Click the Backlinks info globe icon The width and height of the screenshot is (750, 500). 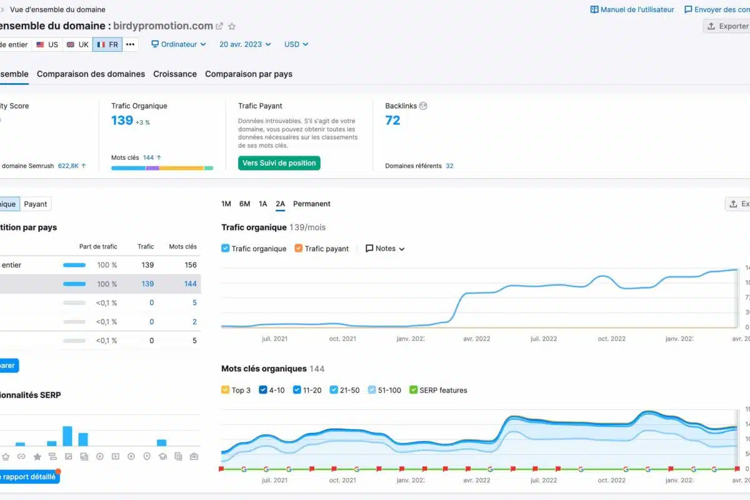(423, 106)
